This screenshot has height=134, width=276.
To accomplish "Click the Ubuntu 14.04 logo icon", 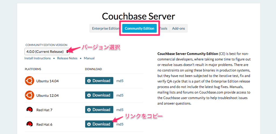I will tap(29, 81).
